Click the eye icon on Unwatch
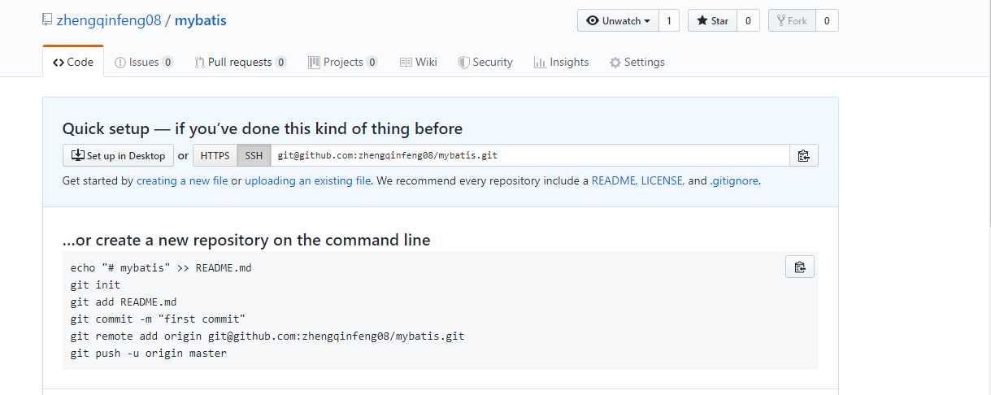The height and width of the screenshot is (395, 991). coord(593,21)
